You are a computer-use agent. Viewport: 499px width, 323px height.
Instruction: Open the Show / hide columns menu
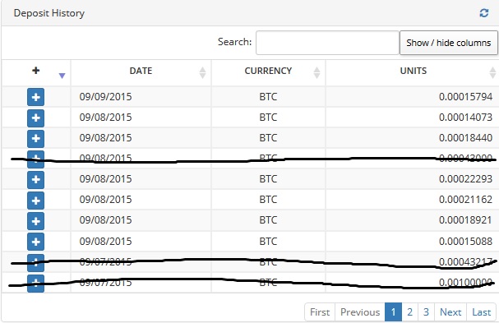pos(448,43)
